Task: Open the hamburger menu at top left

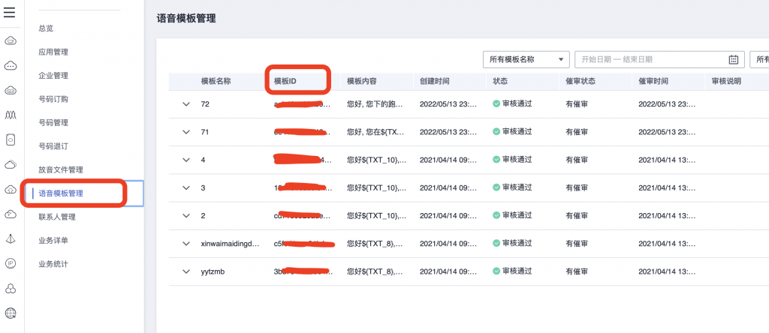Action: click(9, 12)
